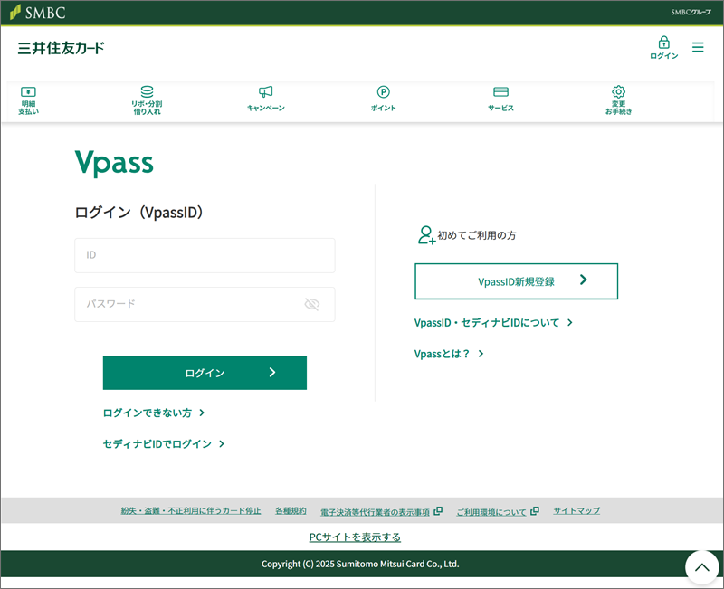Image resolution: width=724 pixels, height=589 pixels.
Task: Click the lock ログイン icon in header
Action: 664,48
